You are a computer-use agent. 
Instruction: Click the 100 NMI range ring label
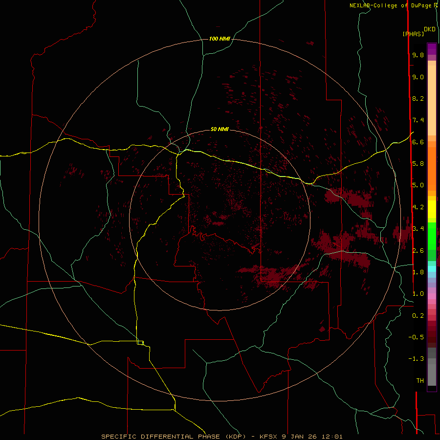pos(220,39)
